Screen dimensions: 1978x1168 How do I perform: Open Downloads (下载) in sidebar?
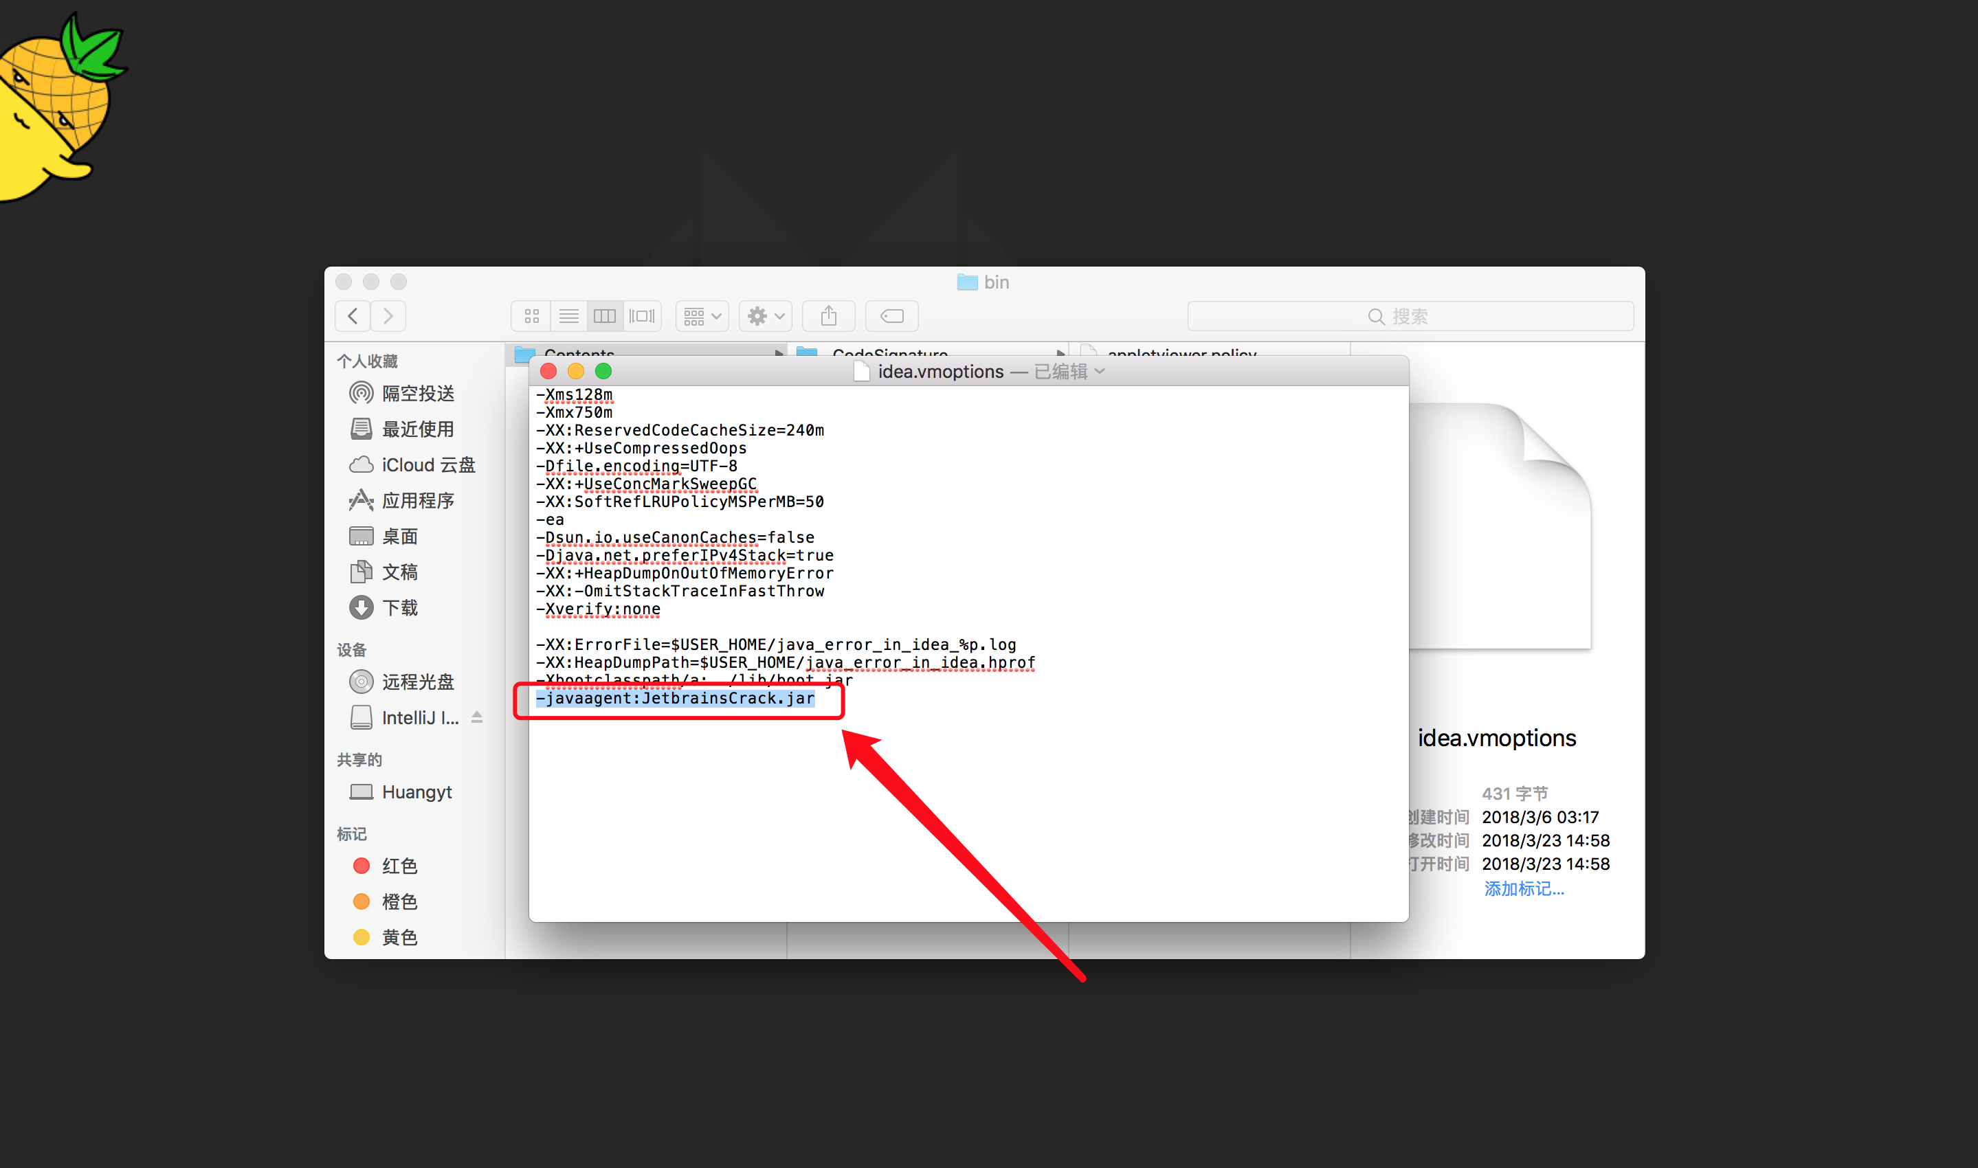click(416, 607)
